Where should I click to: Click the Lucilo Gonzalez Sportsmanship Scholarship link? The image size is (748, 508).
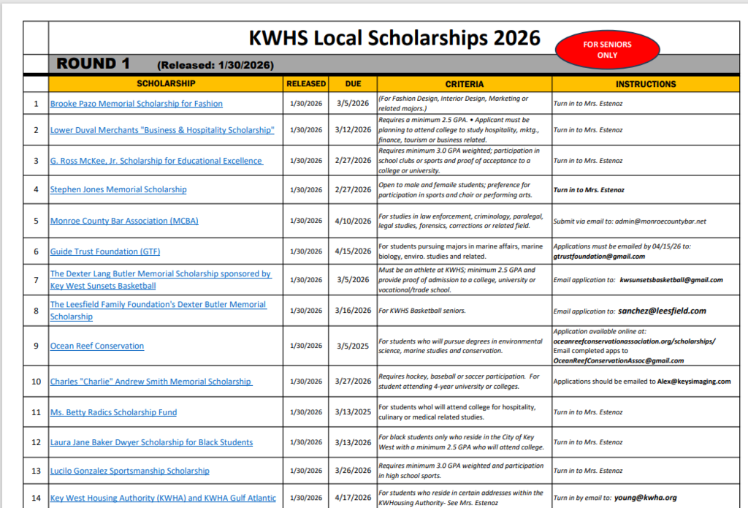[x=129, y=471]
